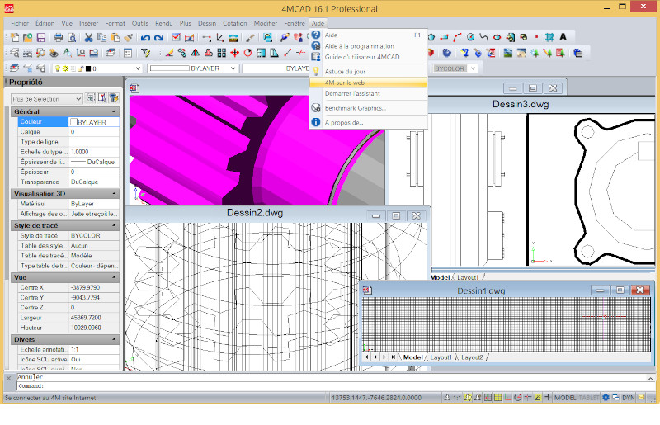
Task: Click the New drawing icon
Action: click(15, 38)
